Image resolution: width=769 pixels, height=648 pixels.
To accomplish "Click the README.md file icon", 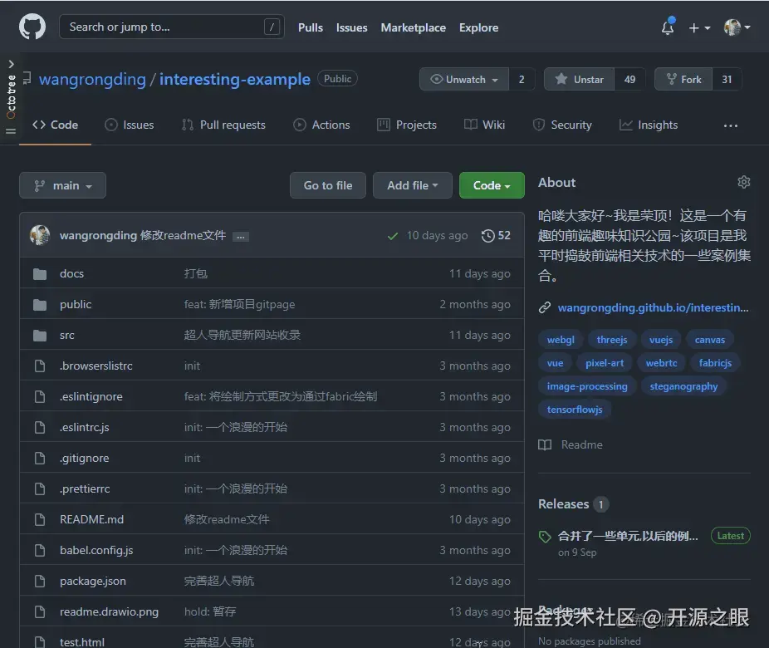I will tap(40, 519).
